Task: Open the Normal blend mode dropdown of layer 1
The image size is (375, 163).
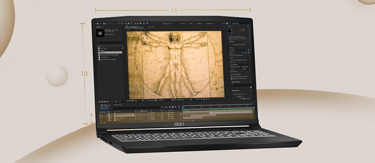Action: pos(153,112)
